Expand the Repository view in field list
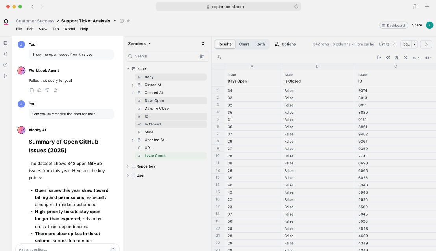This screenshot has width=436, height=251. coord(128,166)
